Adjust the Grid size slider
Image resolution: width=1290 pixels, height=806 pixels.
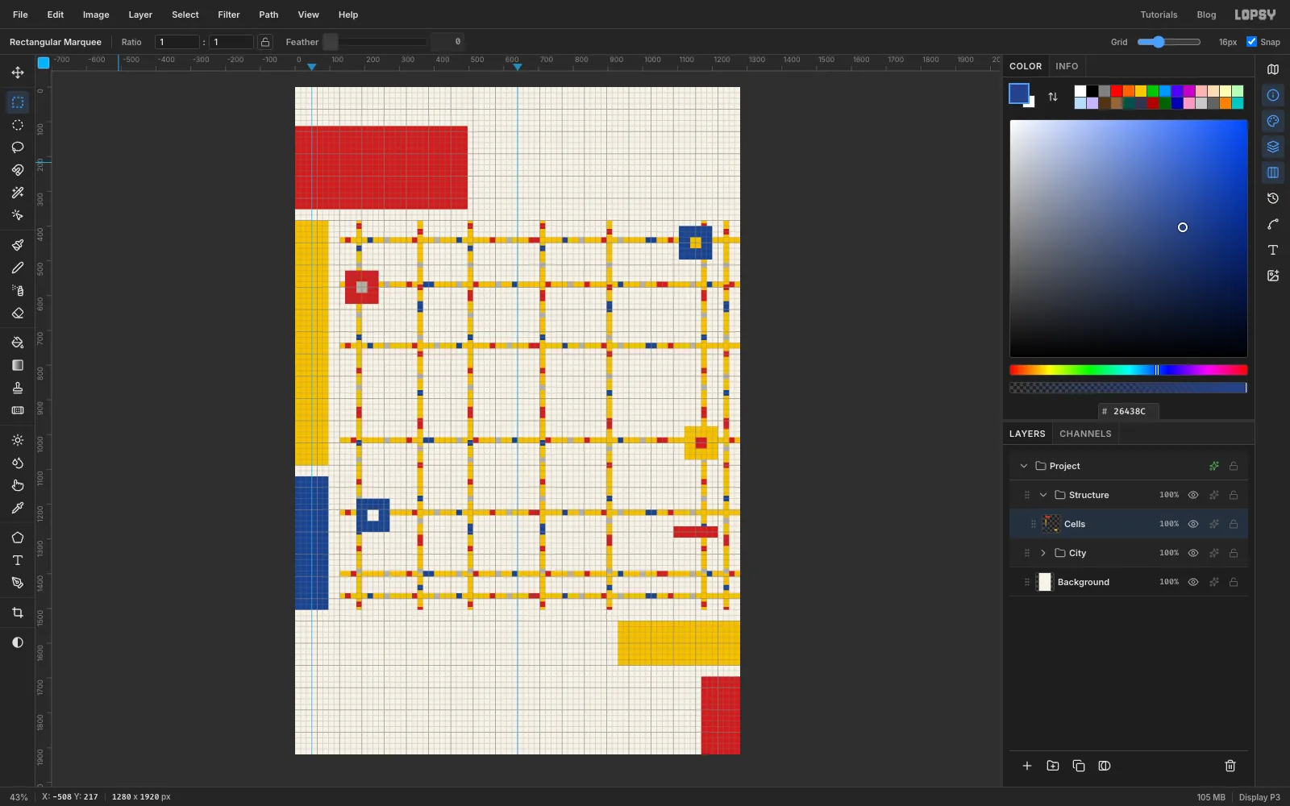coord(1169,42)
